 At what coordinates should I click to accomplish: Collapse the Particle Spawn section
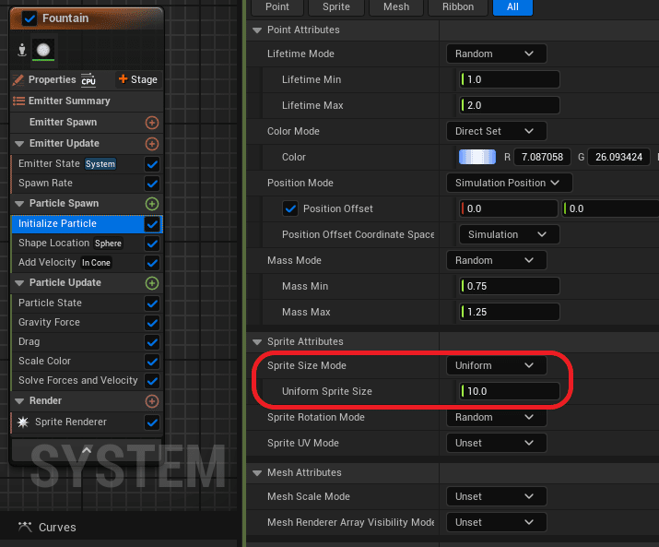click(19, 204)
